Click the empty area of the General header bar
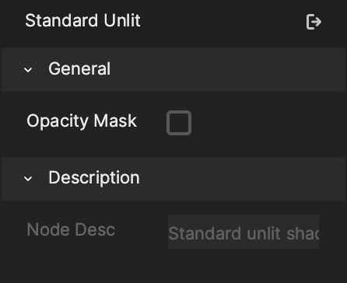 coord(228,70)
